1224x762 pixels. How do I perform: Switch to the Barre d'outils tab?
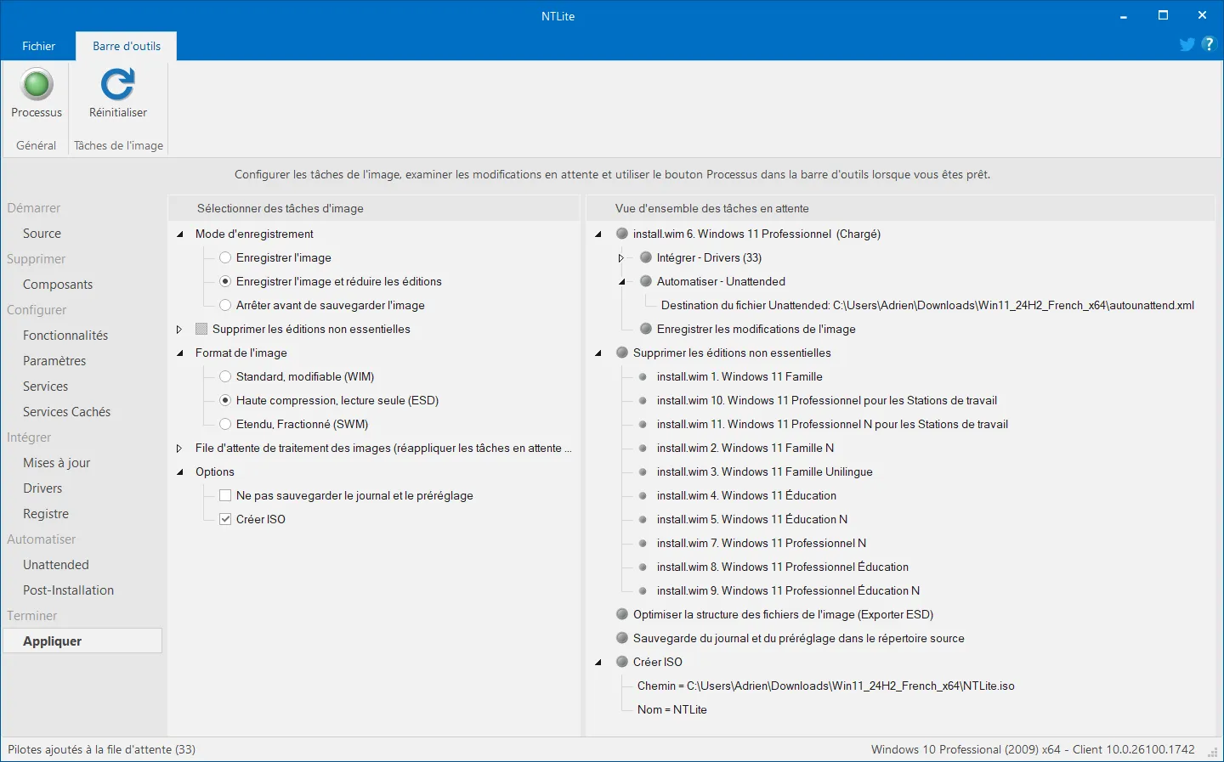[127, 46]
